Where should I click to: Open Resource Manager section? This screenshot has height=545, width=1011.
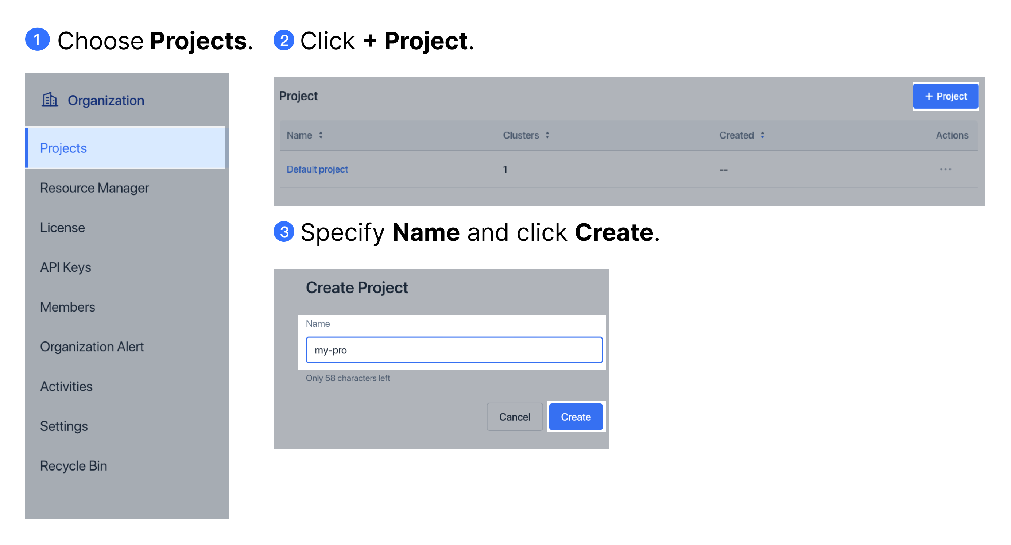pyautogui.click(x=94, y=187)
